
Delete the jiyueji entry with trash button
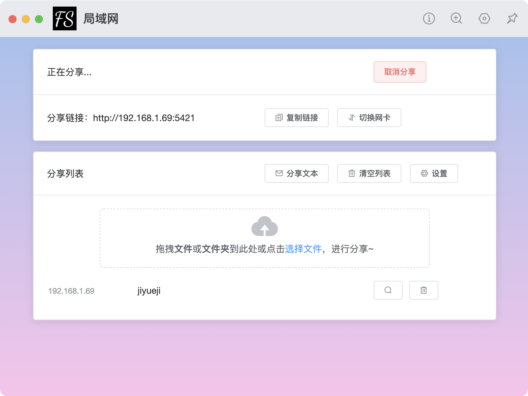tap(424, 290)
